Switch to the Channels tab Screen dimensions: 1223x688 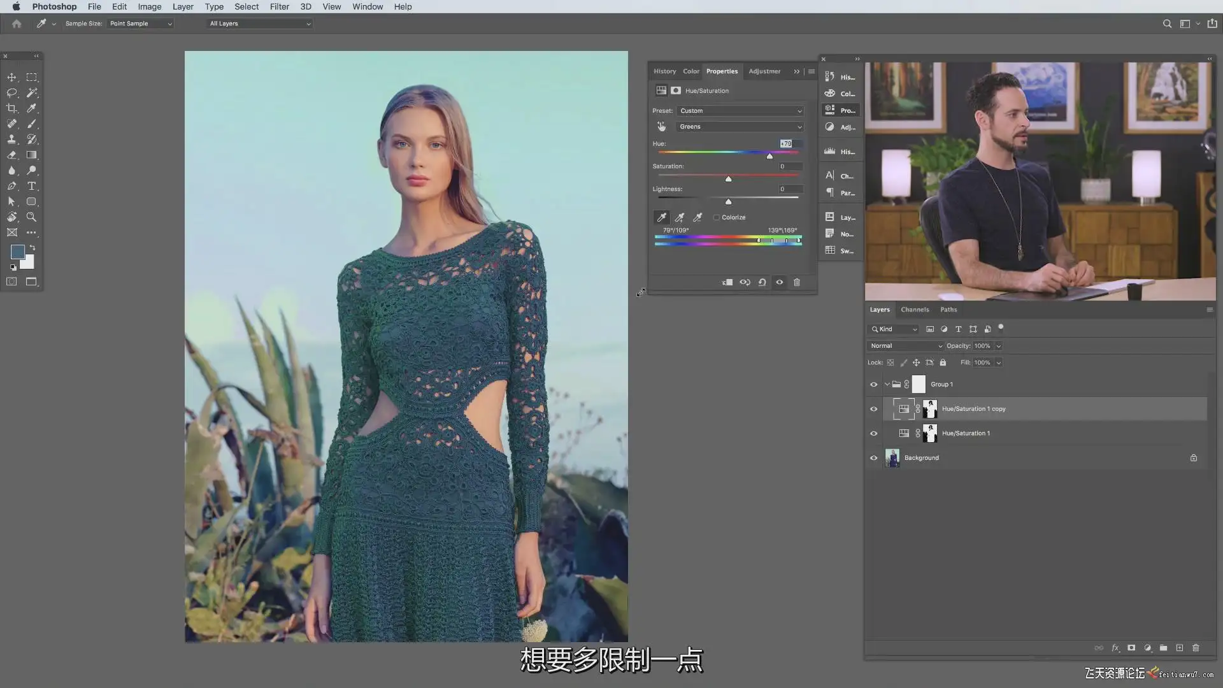click(915, 310)
